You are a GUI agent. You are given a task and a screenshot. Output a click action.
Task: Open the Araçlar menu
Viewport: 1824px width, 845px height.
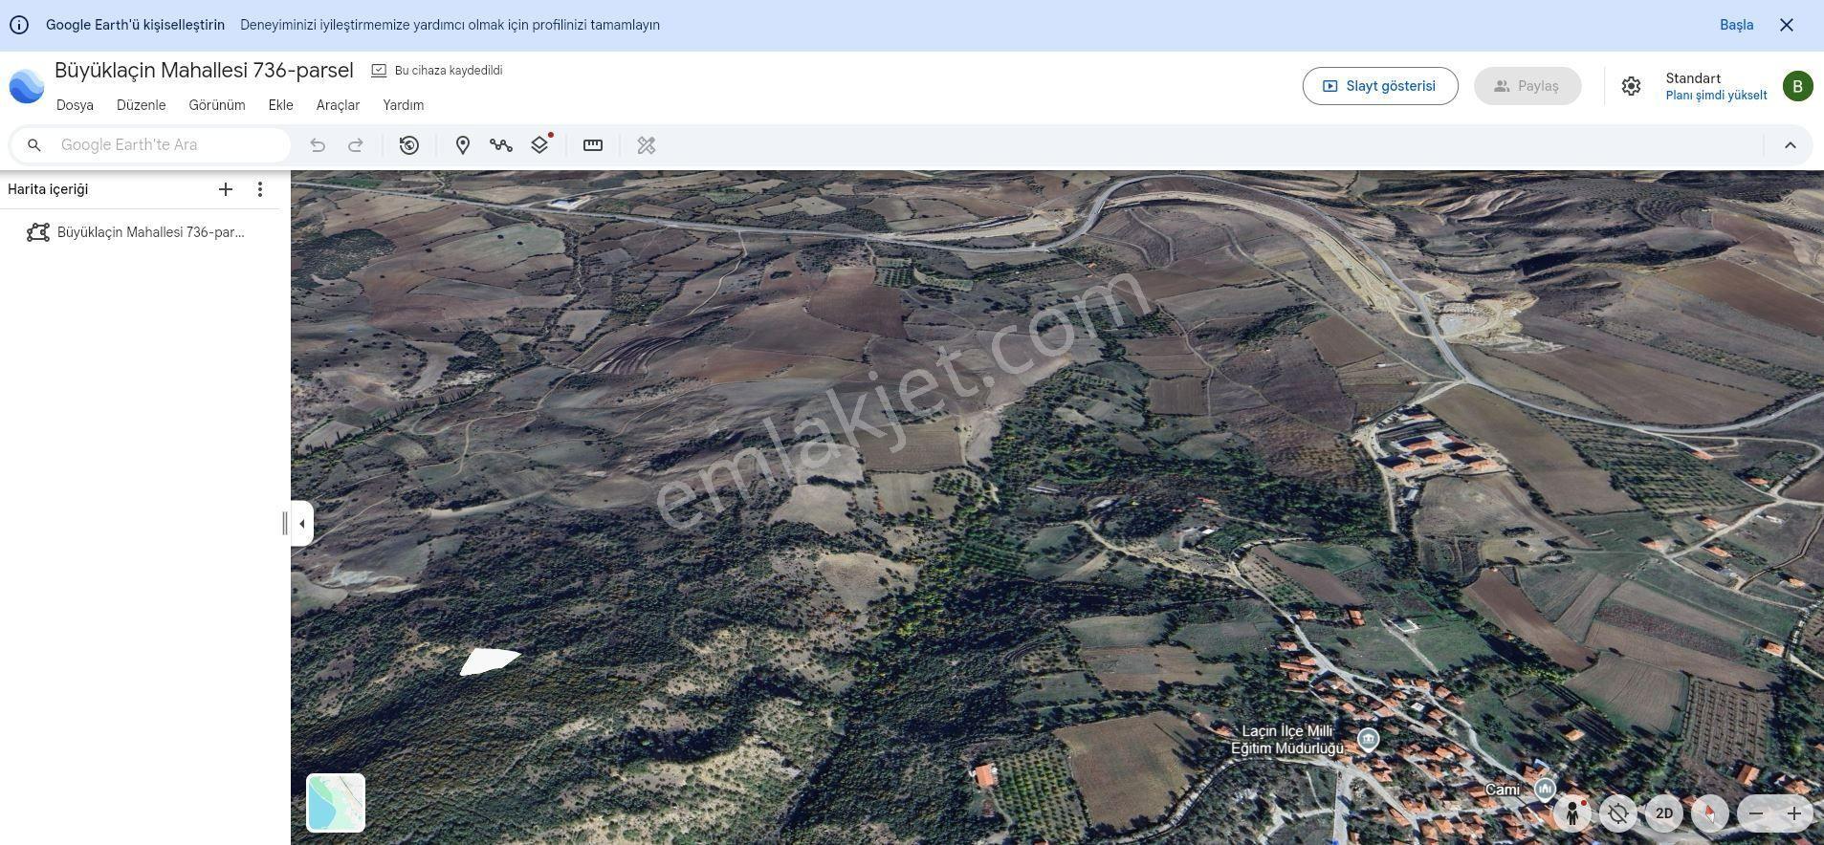click(338, 105)
